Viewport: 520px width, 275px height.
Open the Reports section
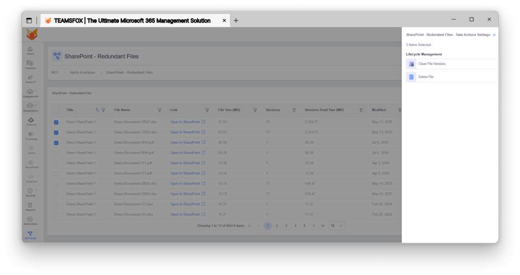[x=30, y=207]
